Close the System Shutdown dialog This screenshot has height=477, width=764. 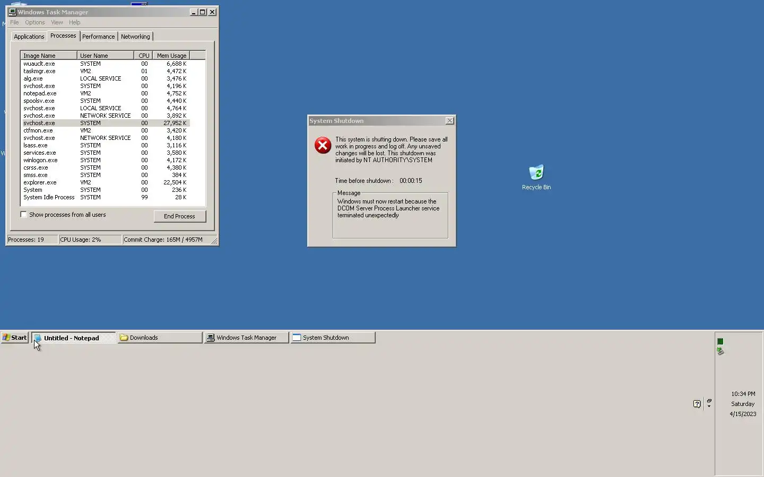449,121
